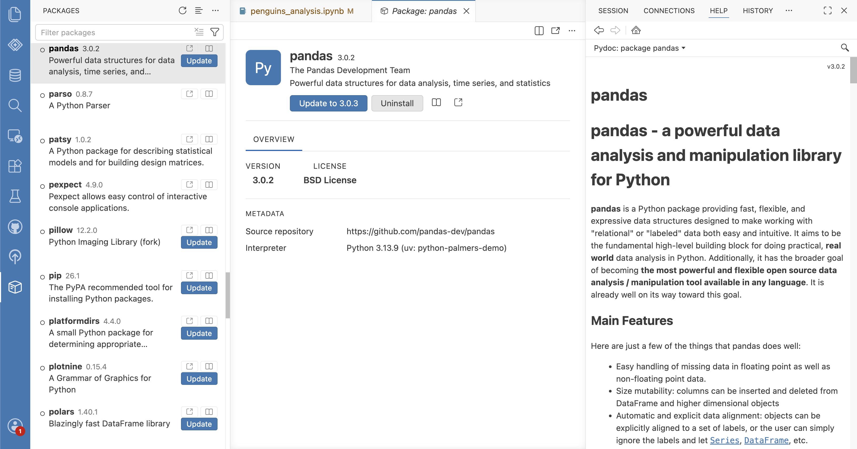
Task: Open the Publisher upload view icon
Action: [x=15, y=257]
